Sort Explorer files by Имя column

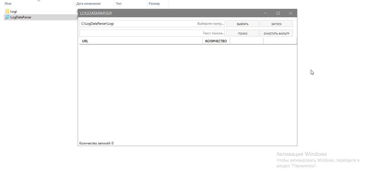click(x=8, y=4)
